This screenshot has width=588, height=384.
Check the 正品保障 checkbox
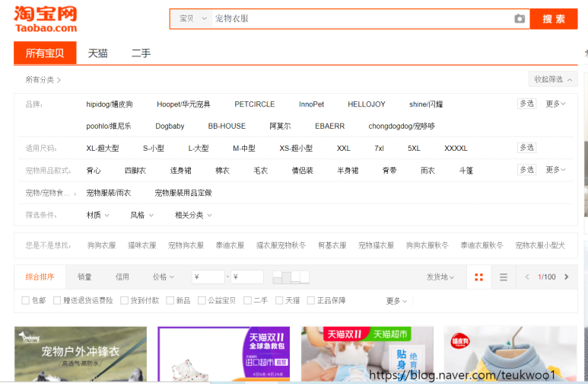311,301
